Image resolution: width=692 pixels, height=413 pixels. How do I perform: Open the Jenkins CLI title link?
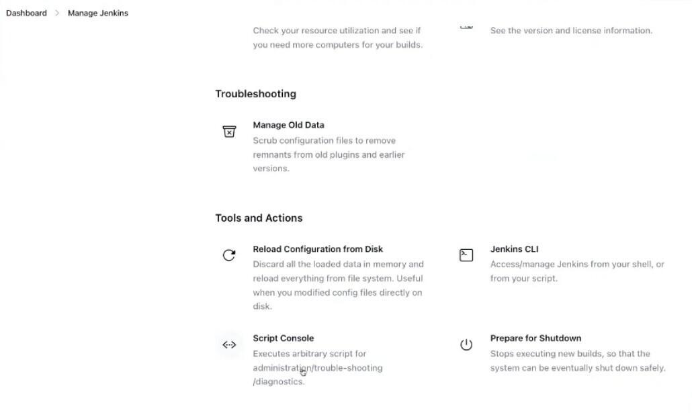pyautogui.click(x=514, y=249)
